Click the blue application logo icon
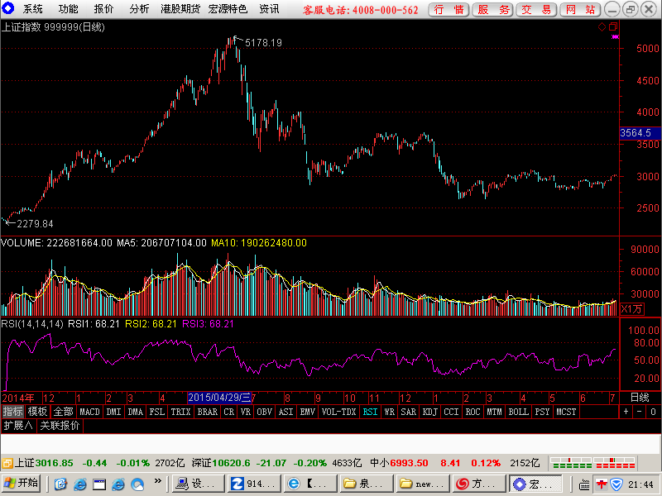The width and height of the screenshot is (662, 496). coord(7,8)
